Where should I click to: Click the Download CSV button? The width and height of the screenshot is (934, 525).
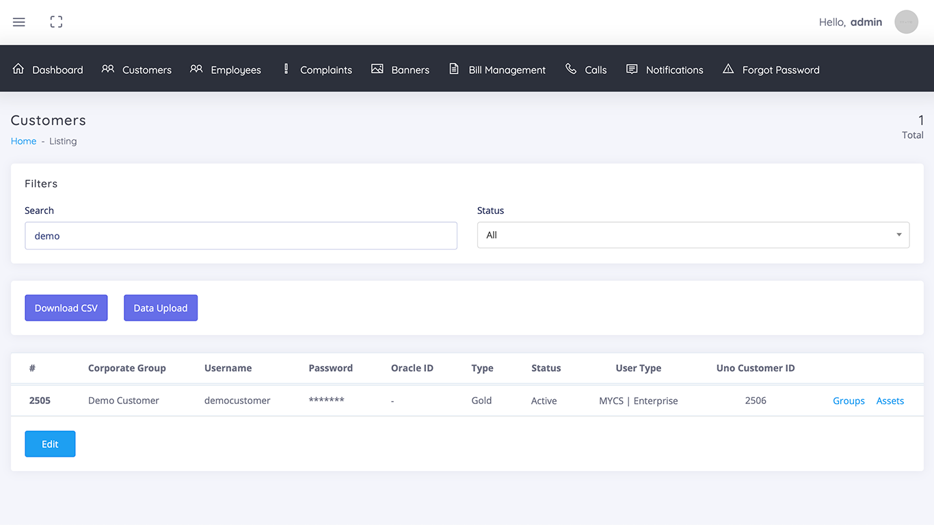point(66,308)
